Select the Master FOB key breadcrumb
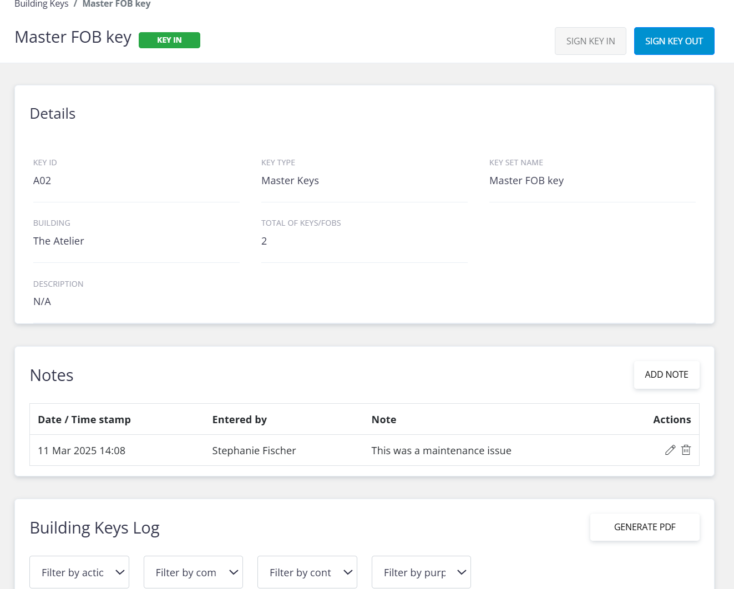Image resolution: width=734 pixels, height=589 pixels. [x=117, y=4]
